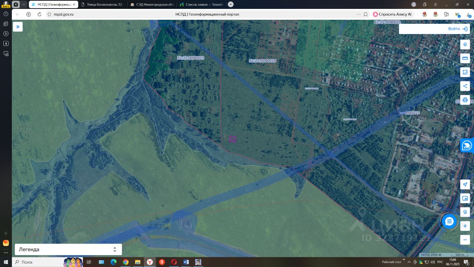Go back to the previous page

[18, 14]
